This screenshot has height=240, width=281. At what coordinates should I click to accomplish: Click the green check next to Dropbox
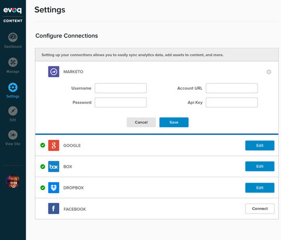point(43,188)
